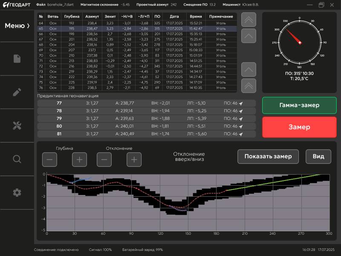Decrease Глубина with the minus button
This screenshot has width=341, height=256.
[49, 160]
